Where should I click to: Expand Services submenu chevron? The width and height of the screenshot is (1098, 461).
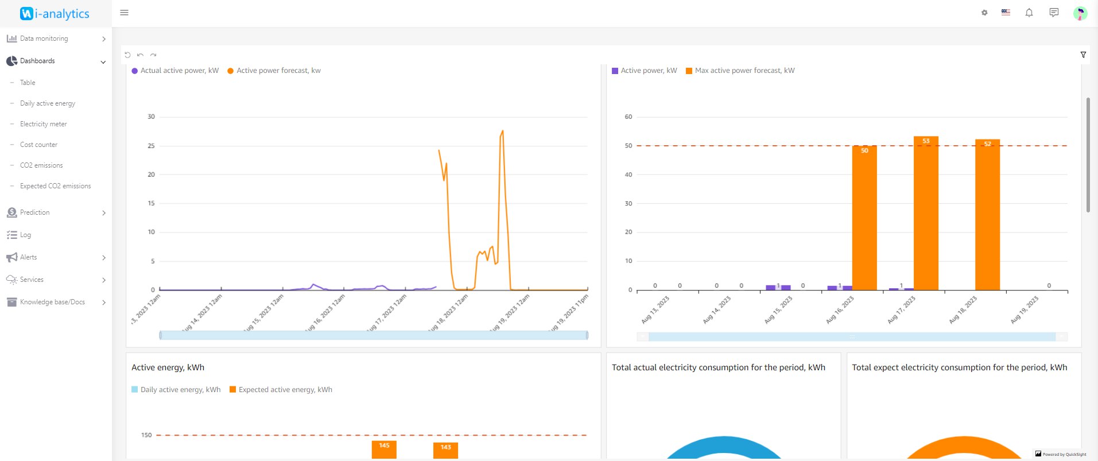(x=104, y=280)
